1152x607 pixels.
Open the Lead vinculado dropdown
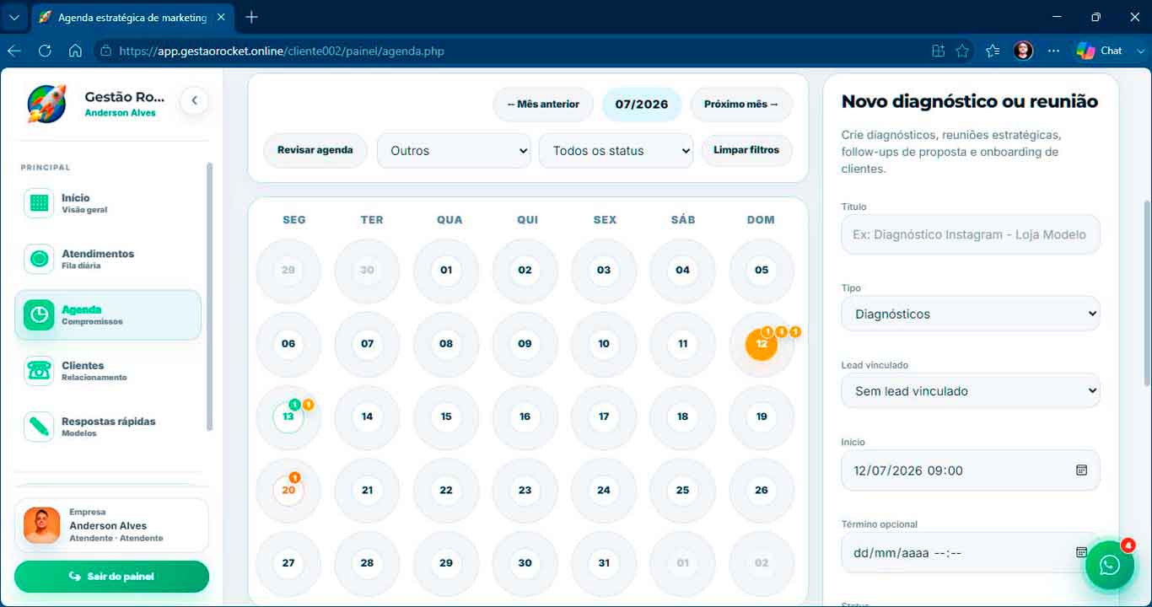click(971, 391)
